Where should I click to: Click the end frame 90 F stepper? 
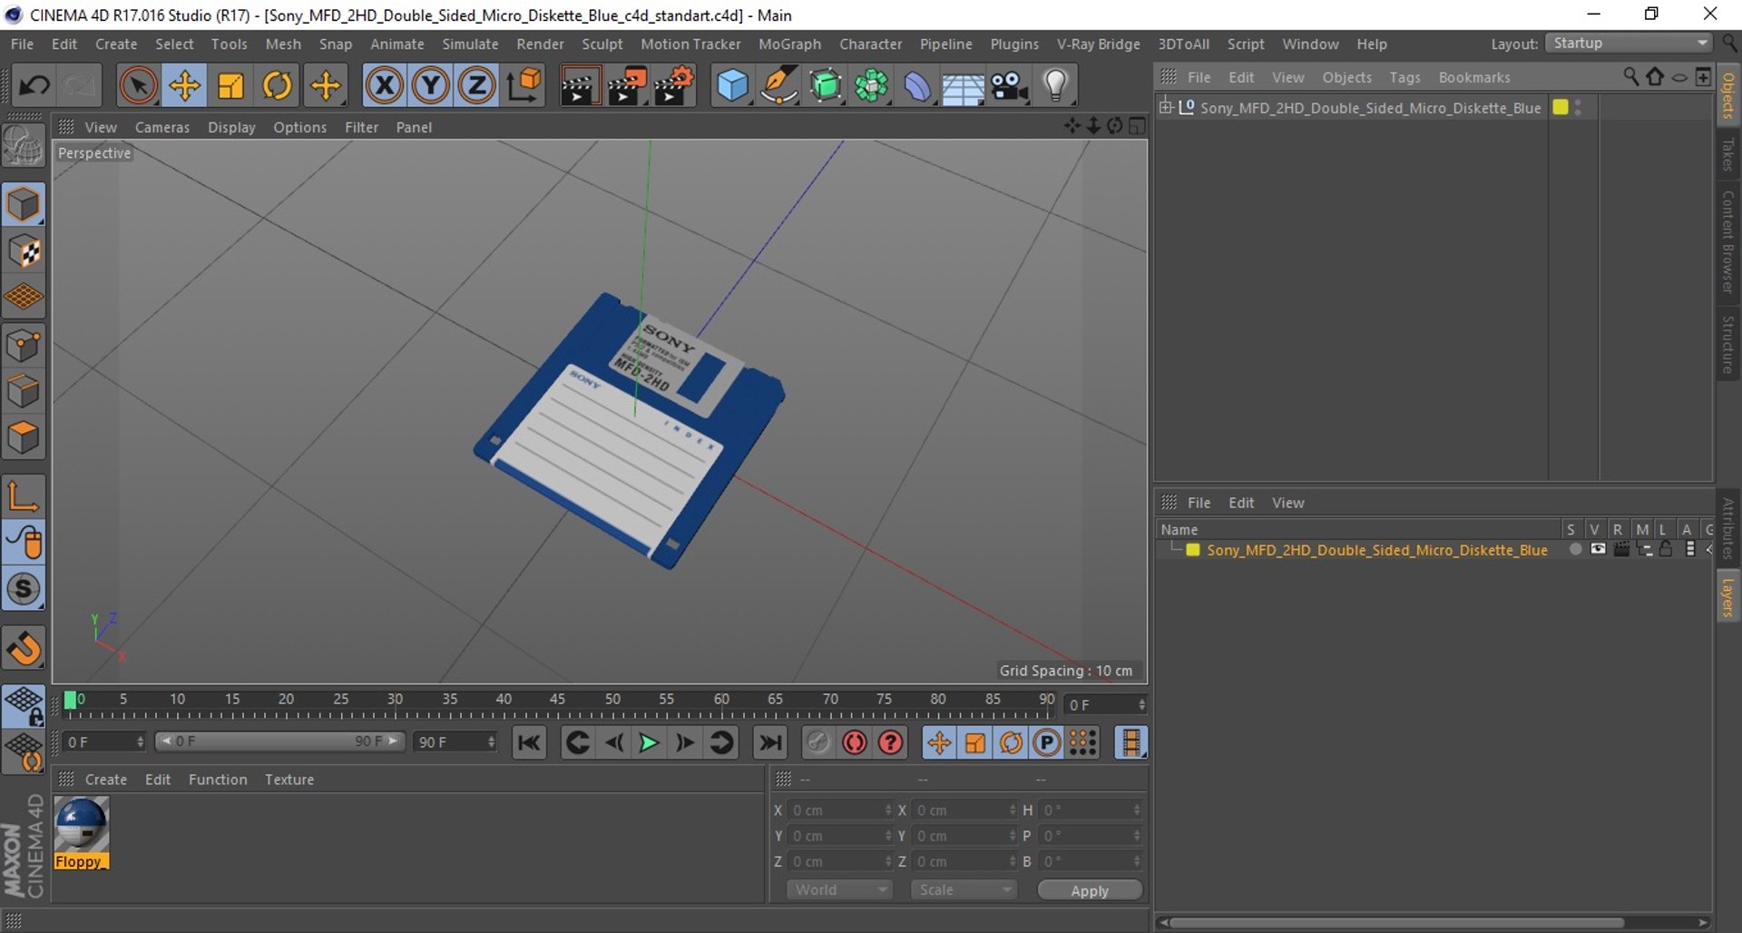492,741
